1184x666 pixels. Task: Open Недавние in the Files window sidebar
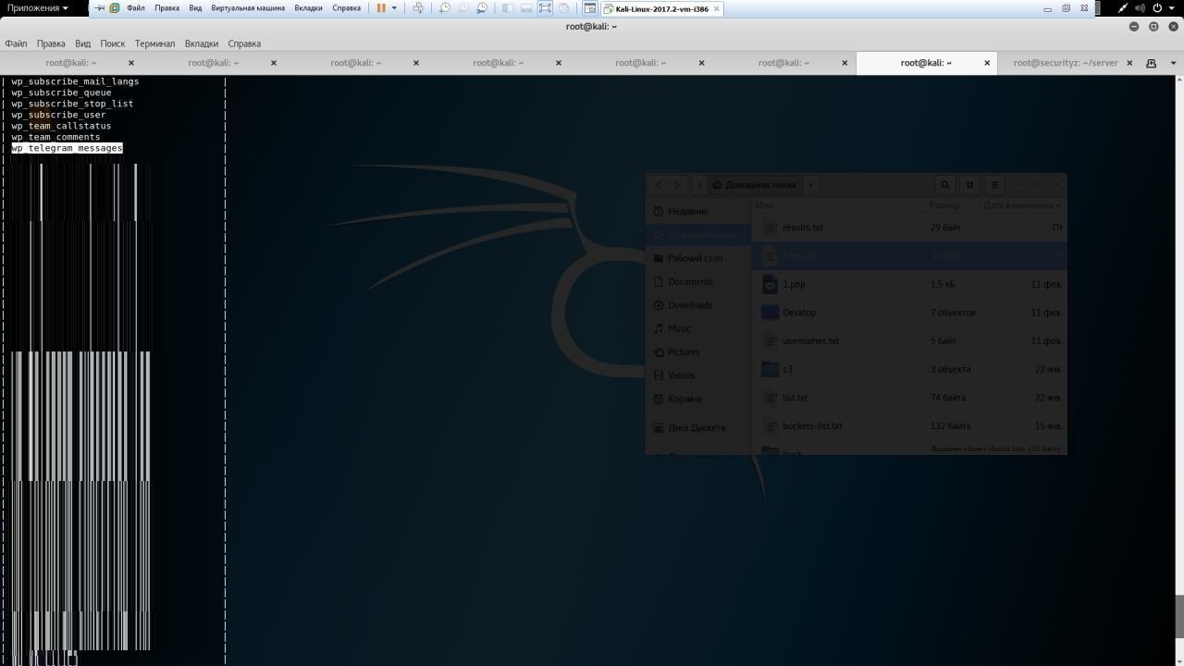[698, 211]
